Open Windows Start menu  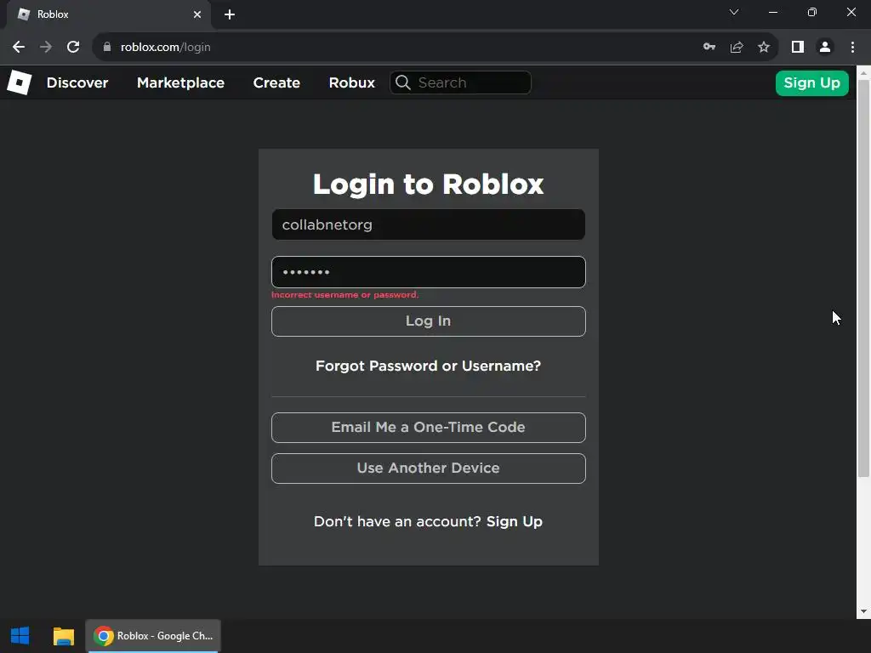[20, 636]
